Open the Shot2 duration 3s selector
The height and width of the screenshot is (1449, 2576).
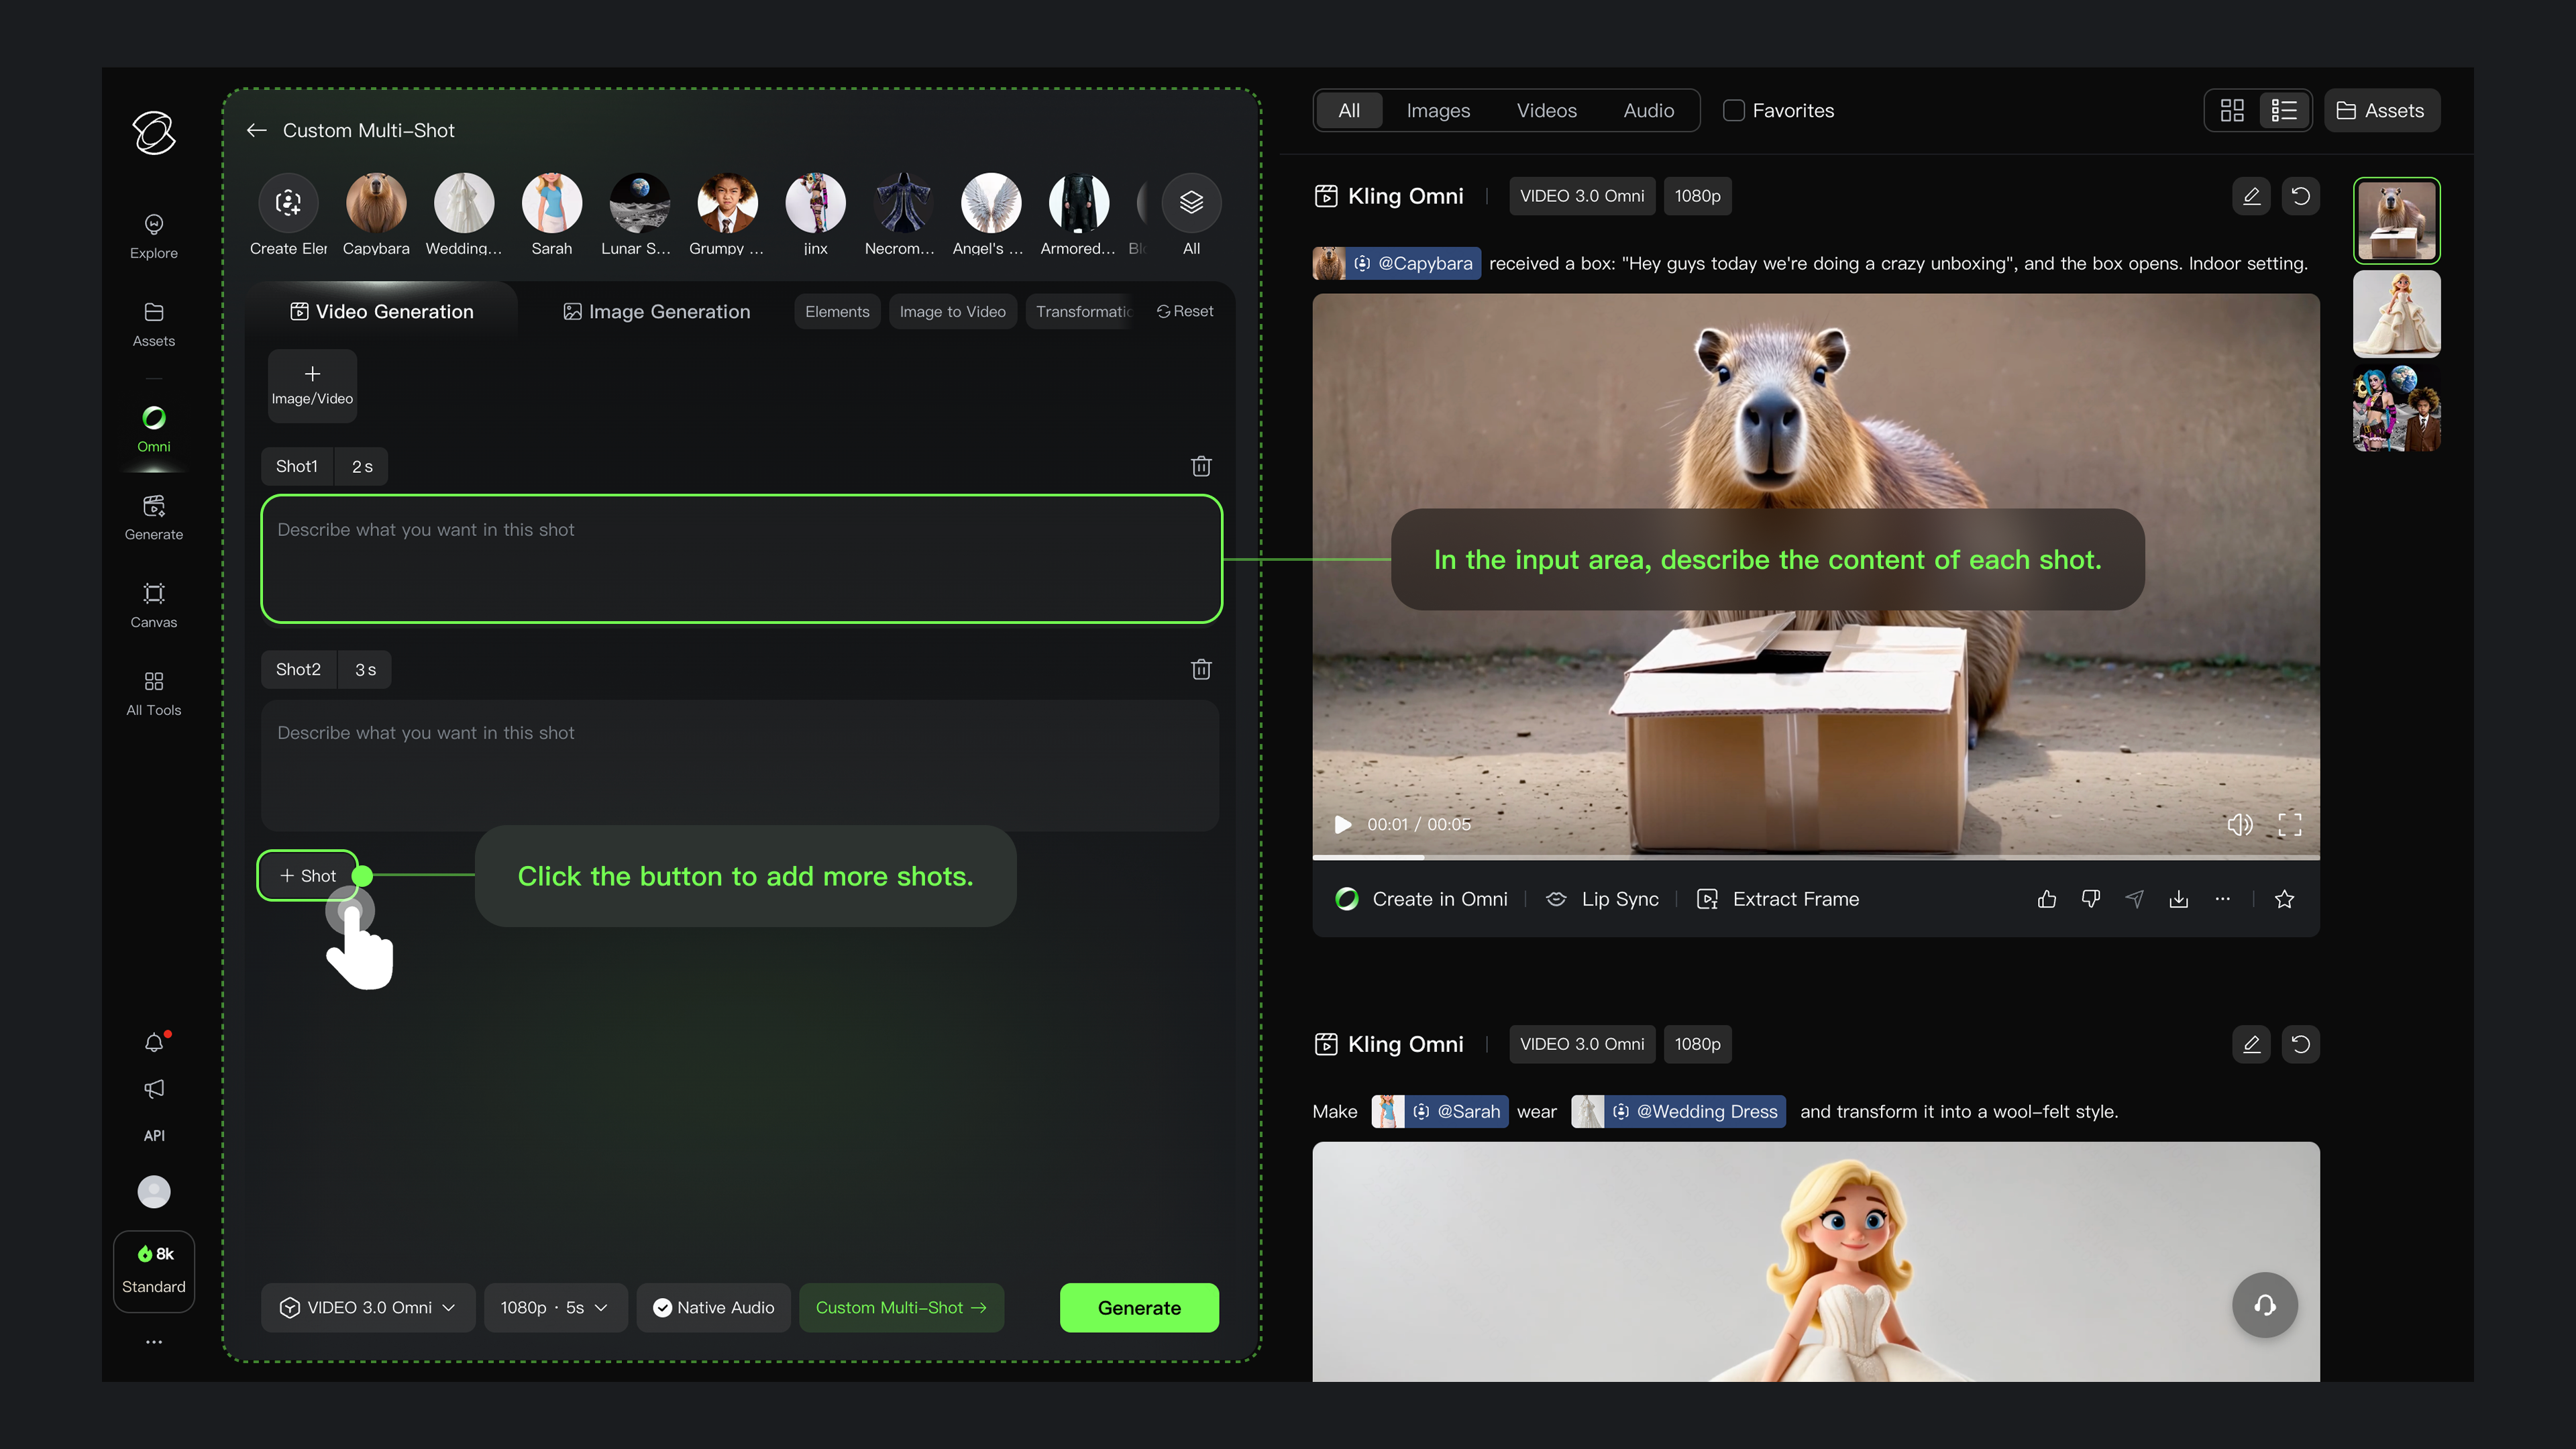[365, 669]
